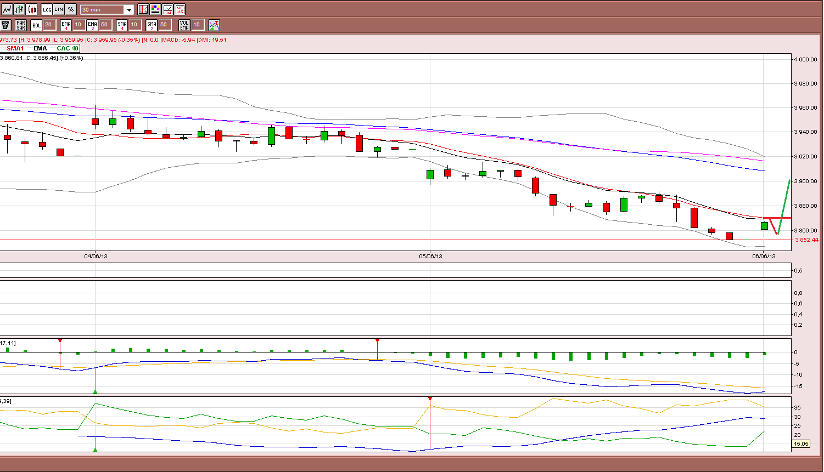Screen dimensions: 824x472
Task: Select the candlestick chart style icon
Action: click(x=32, y=9)
